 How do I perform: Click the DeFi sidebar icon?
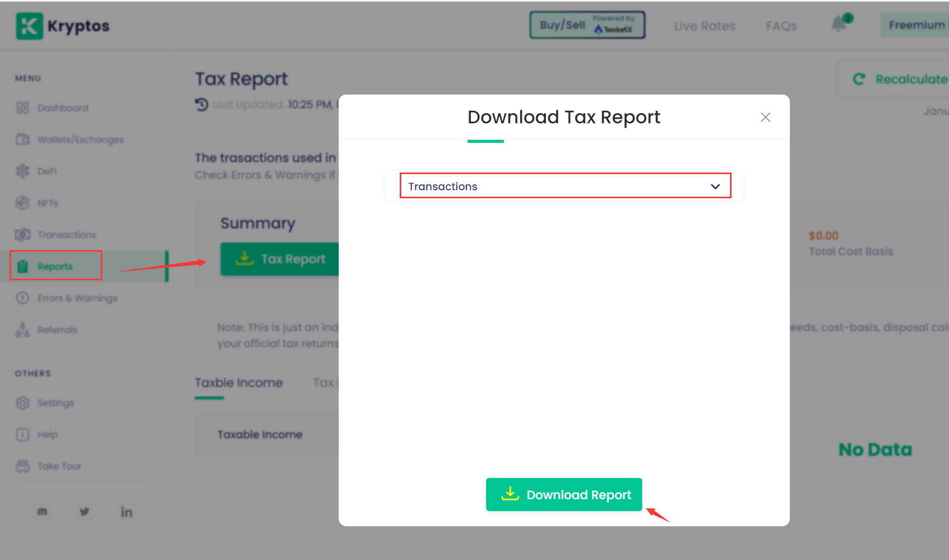point(23,171)
